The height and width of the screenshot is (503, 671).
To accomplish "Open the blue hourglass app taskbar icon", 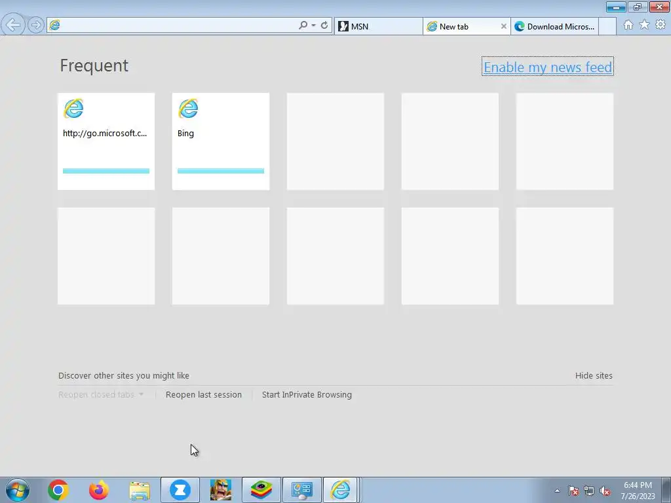I will point(180,490).
